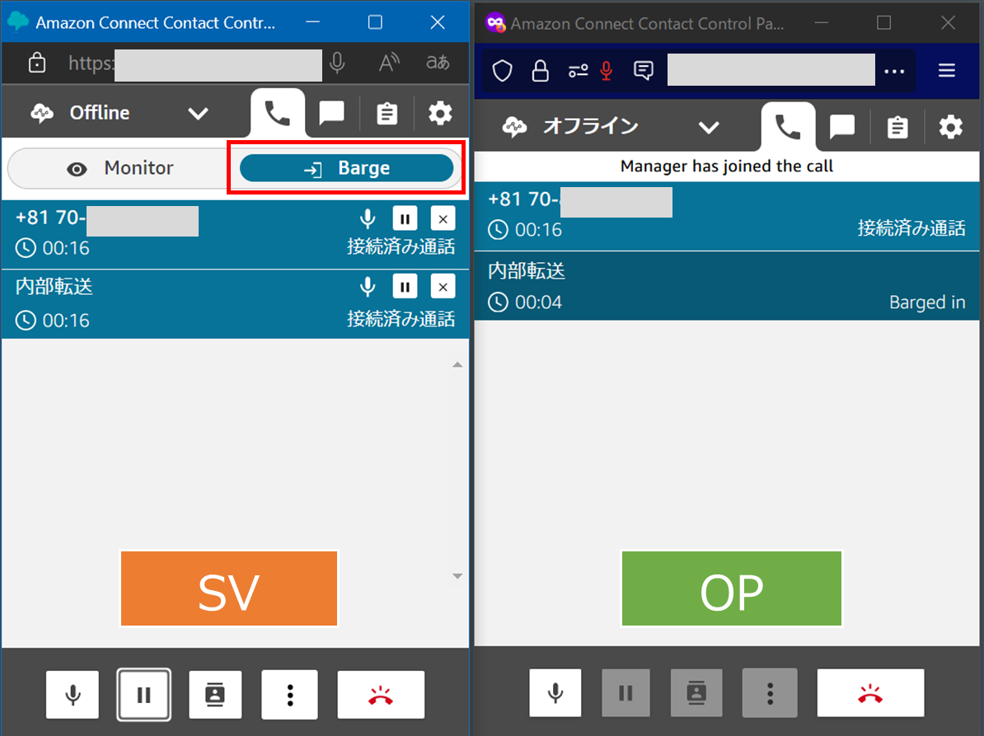Click the speech bubble icon in OP toolbar
The height and width of the screenshot is (736, 984).
pyautogui.click(x=644, y=70)
